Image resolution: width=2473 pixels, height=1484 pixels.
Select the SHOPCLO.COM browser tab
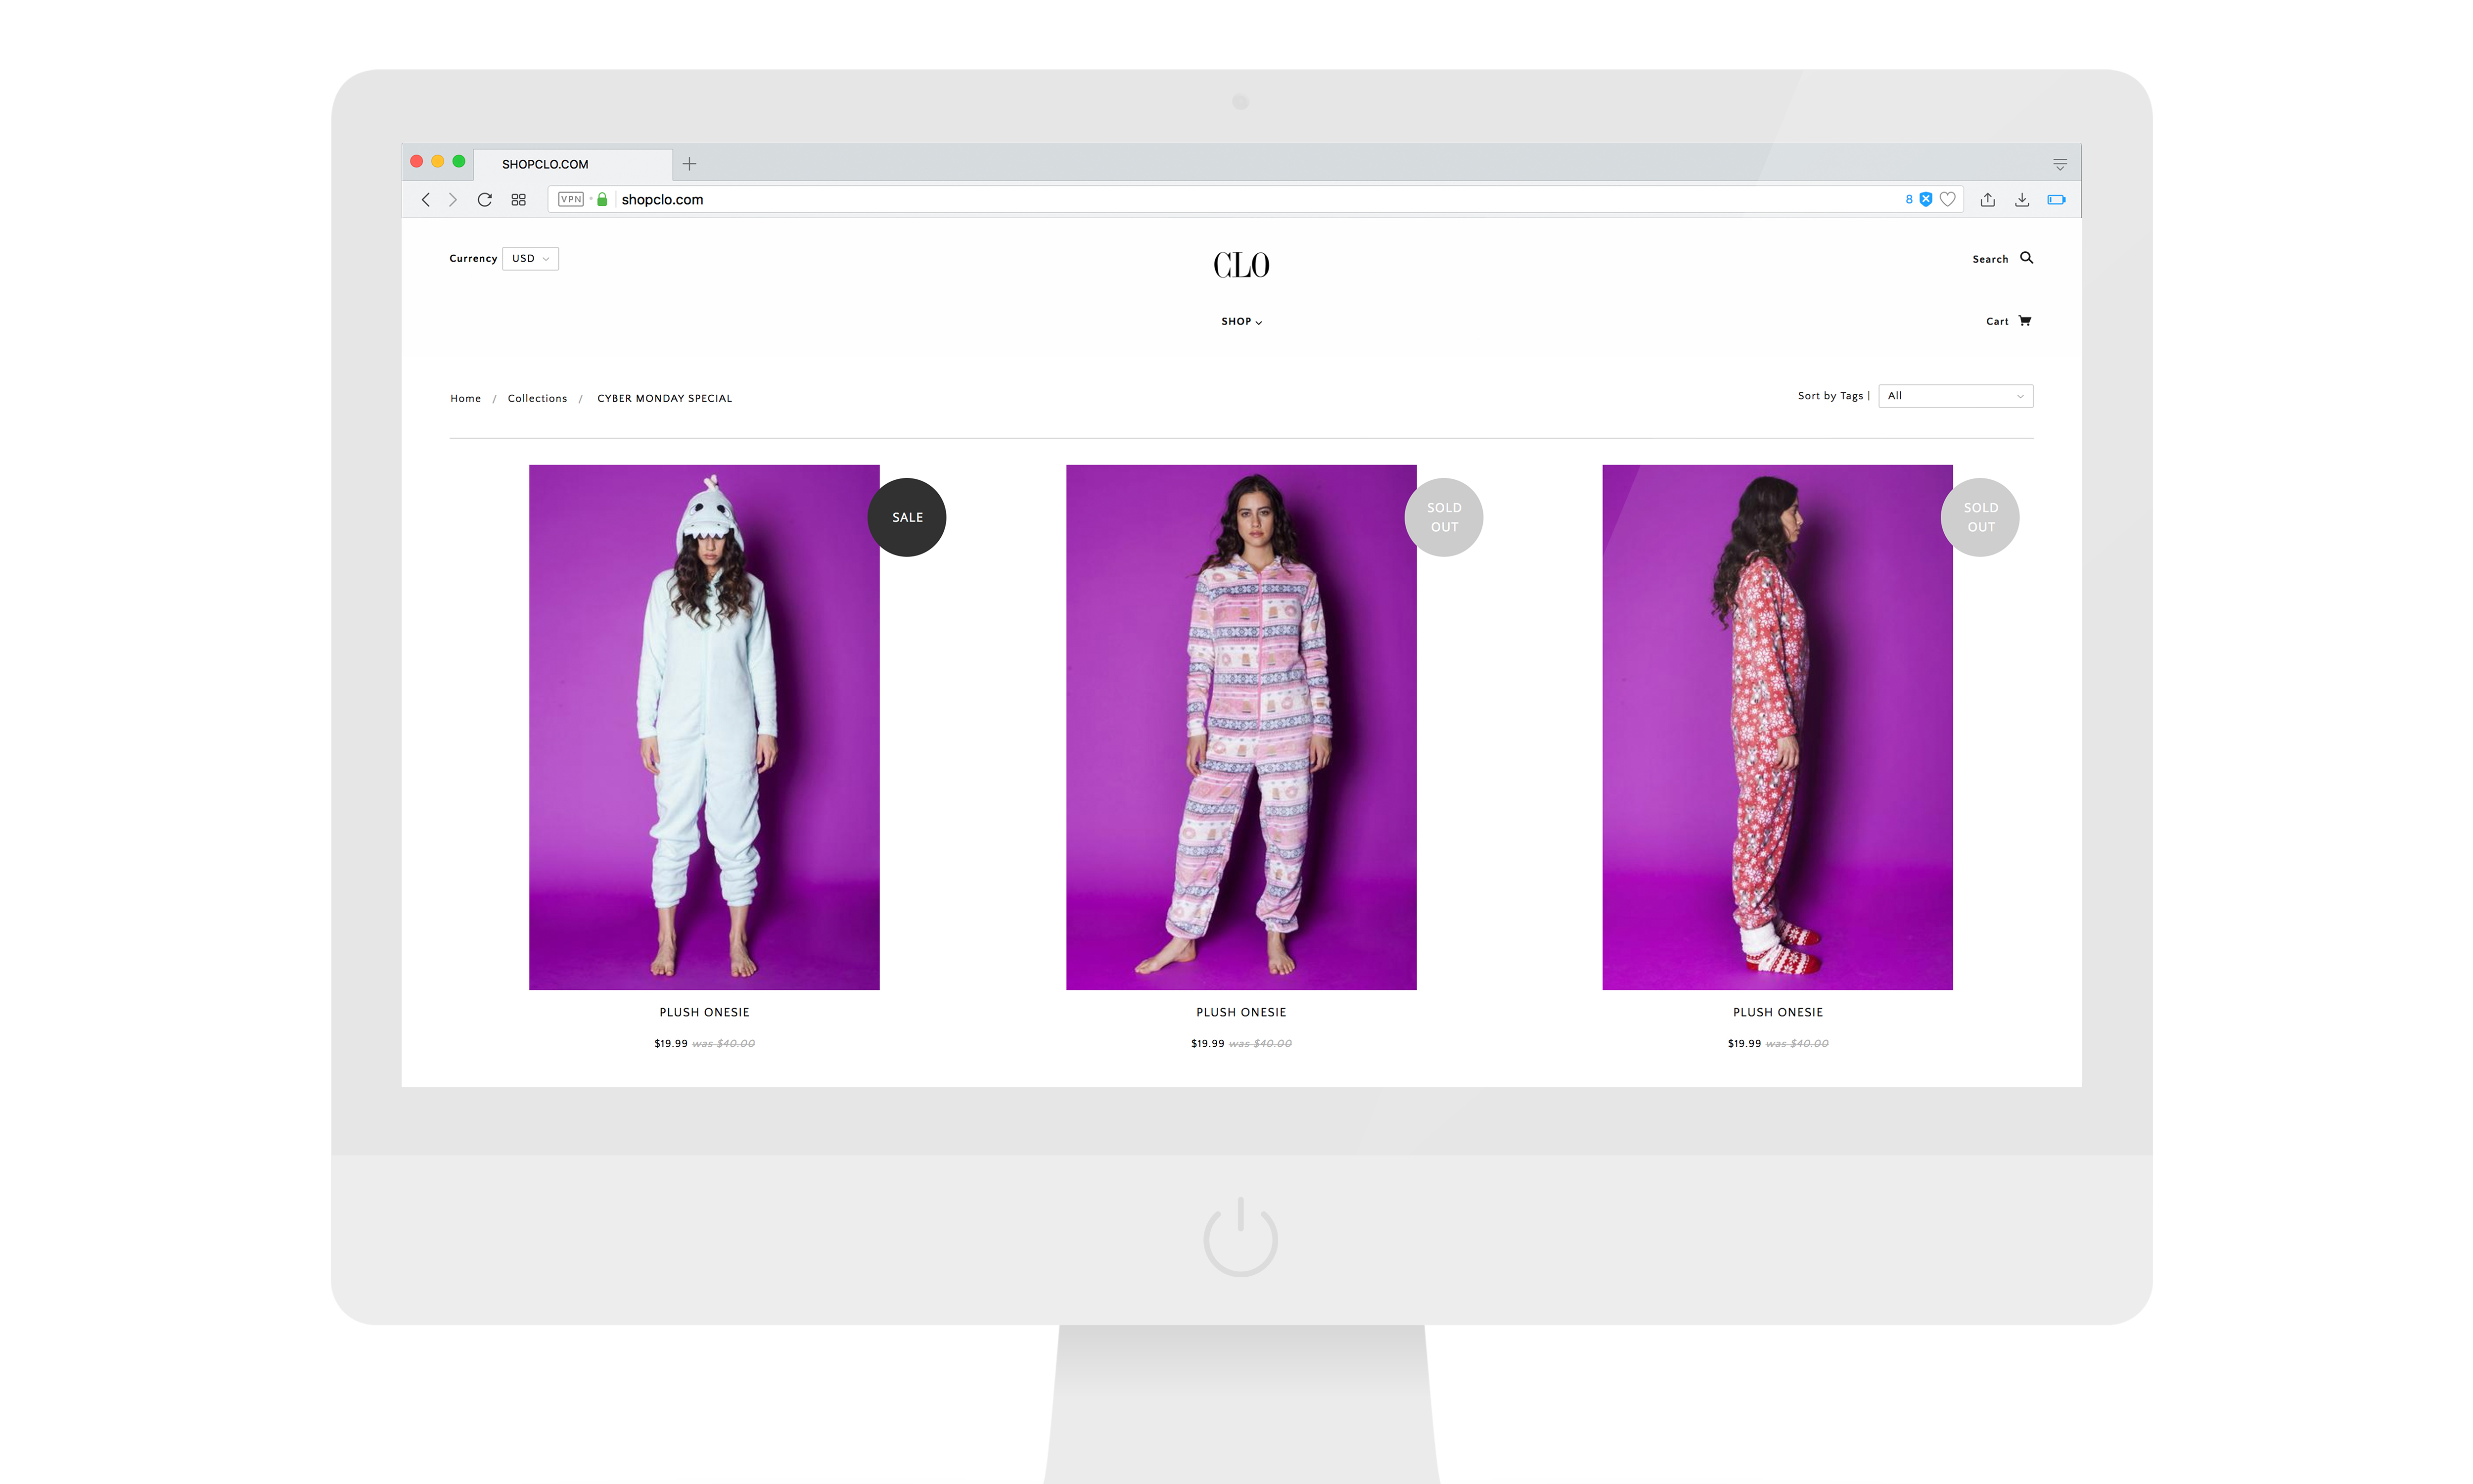545,164
